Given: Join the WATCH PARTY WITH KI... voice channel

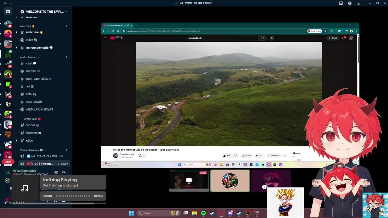Looking at the screenshot, I should point(44,156).
